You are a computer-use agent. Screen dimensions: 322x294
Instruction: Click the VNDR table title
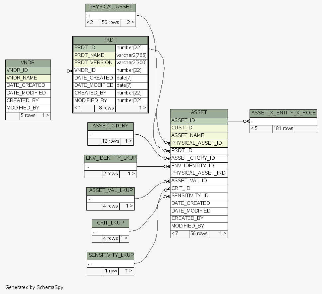tap(28, 63)
